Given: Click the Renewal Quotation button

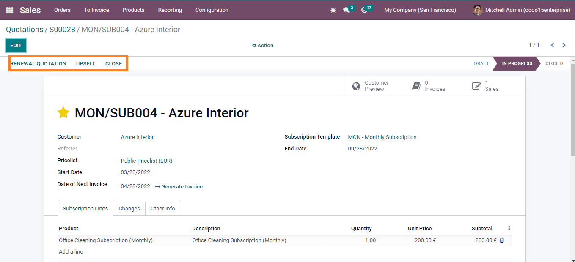Looking at the screenshot, I should [39, 64].
